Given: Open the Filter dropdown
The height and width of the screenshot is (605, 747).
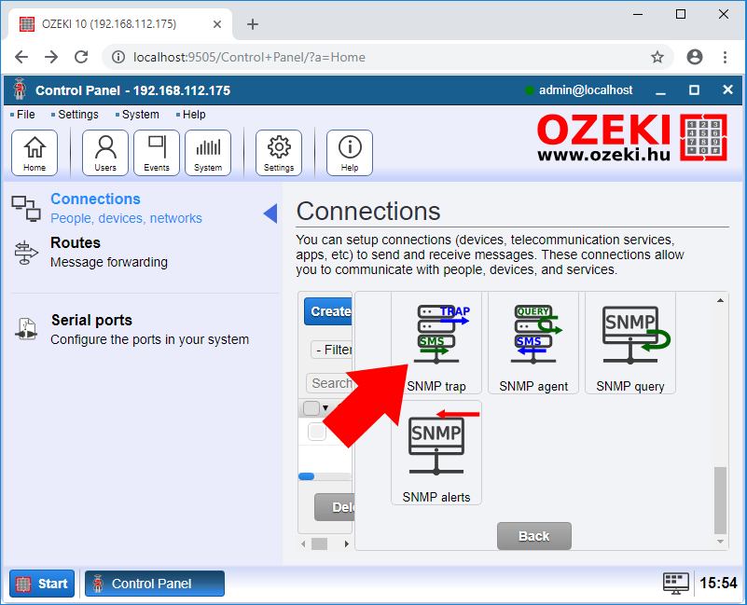Looking at the screenshot, I should pos(333,350).
